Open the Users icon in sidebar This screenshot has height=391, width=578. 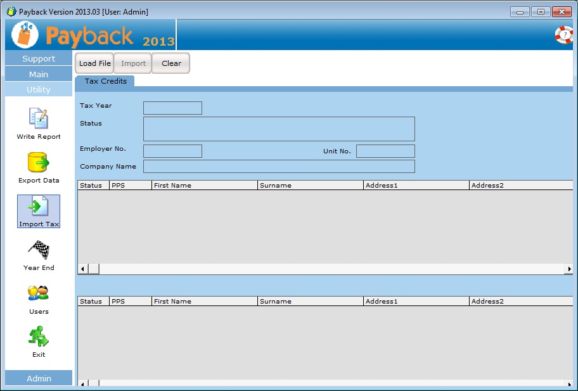click(x=39, y=293)
